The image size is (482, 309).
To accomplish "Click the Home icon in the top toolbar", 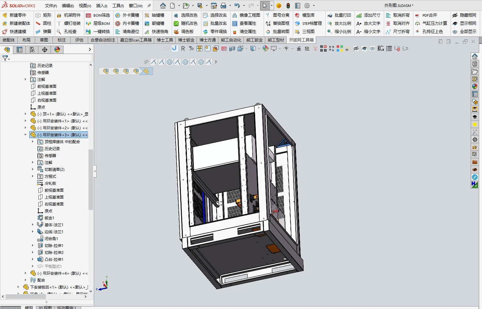I will pos(163,6).
